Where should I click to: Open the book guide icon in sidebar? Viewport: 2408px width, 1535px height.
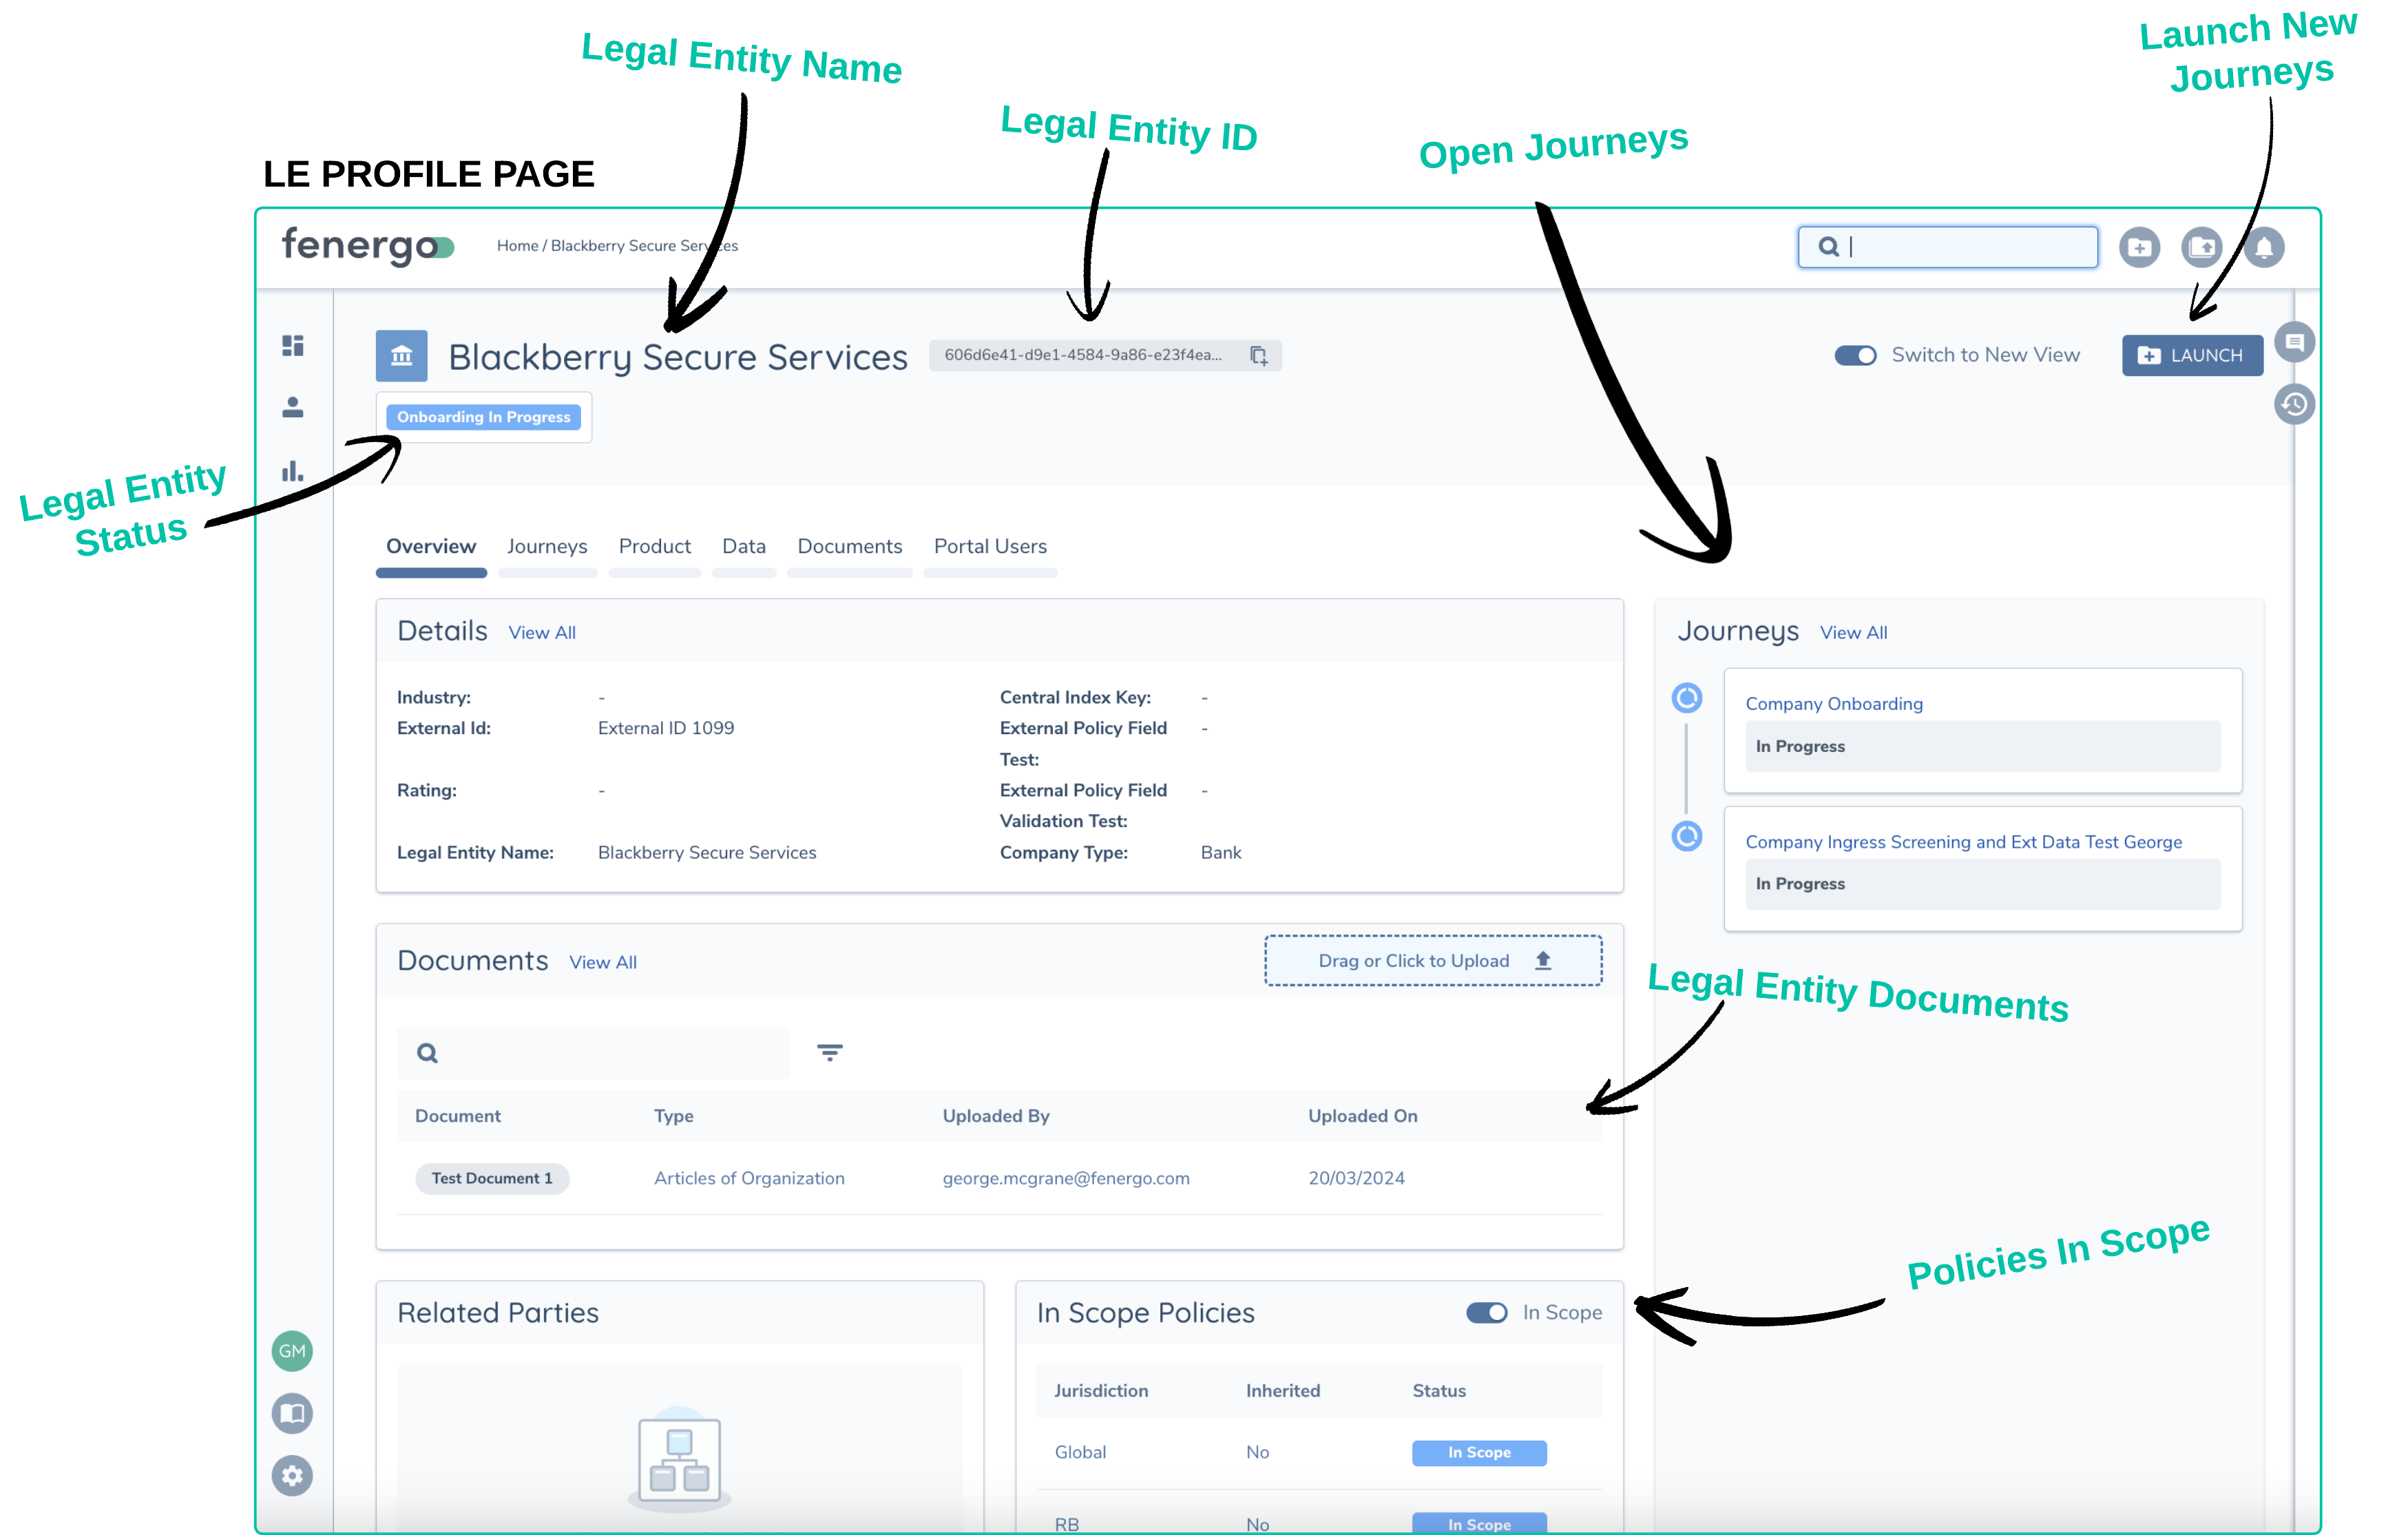292,1413
